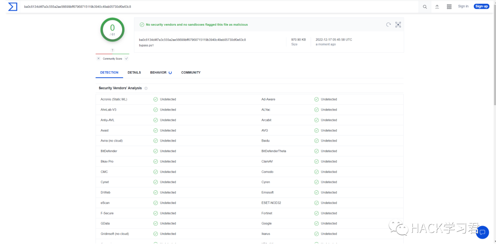Open the similarity graph icon
Viewport: 496px width, 250px height.
coord(398,25)
